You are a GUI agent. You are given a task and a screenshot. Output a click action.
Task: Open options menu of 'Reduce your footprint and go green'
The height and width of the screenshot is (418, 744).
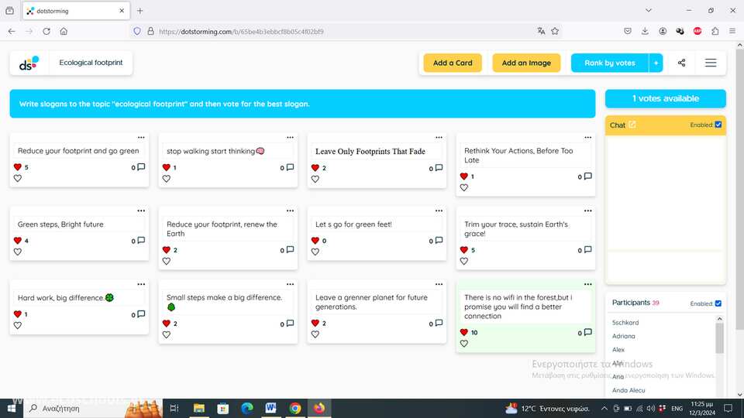(141, 138)
